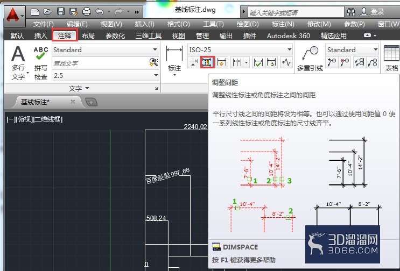The image size is (400, 271).
Task: Switch to the 精选应用 ribbon tab
Action: click(334, 35)
